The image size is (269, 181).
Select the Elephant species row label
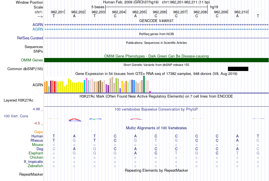point(36,153)
